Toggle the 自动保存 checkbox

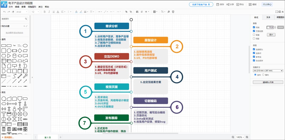click(x=254, y=60)
